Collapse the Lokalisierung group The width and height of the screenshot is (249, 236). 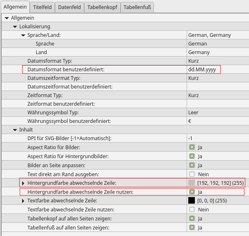pyautogui.click(x=15, y=27)
